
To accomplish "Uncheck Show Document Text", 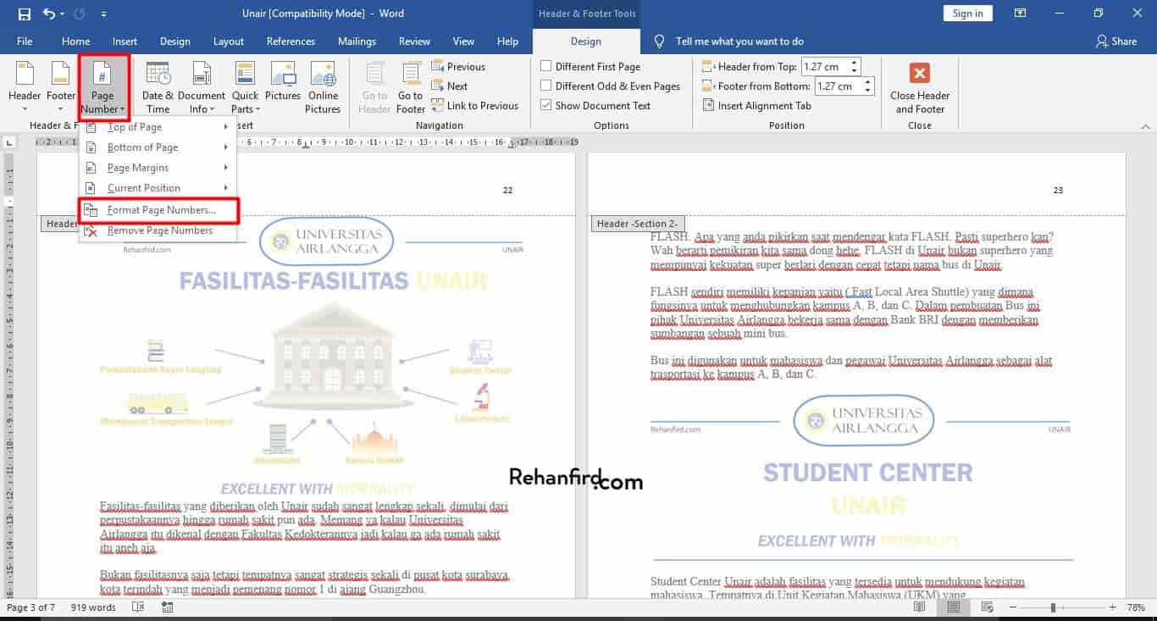I will coord(596,106).
